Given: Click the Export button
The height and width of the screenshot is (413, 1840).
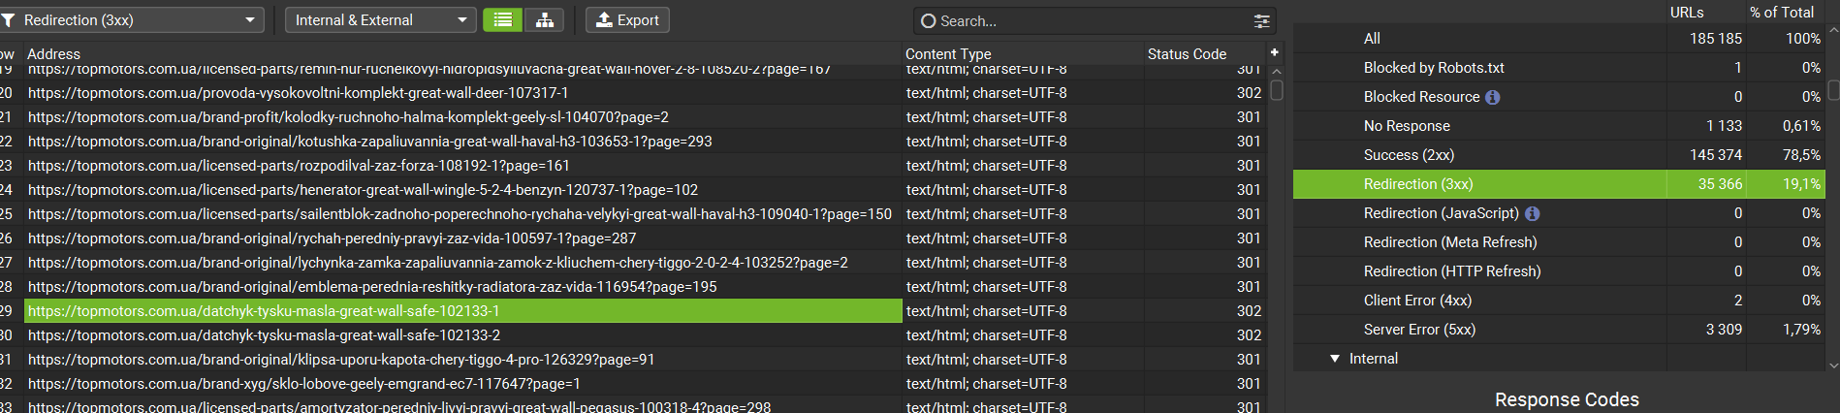Looking at the screenshot, I should point(627,20).
